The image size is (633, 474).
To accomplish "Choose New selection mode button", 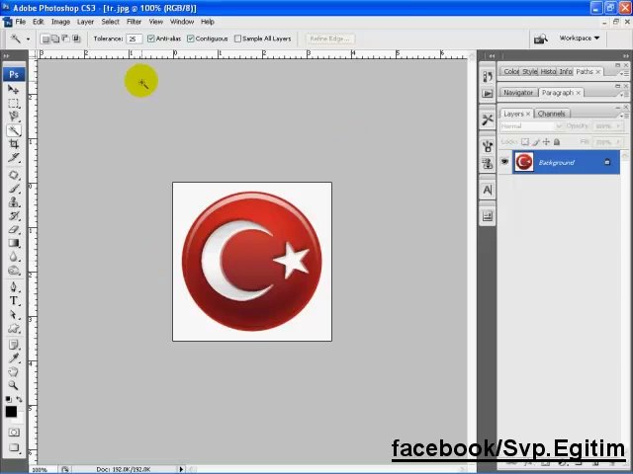I will (x=45, y=39).
